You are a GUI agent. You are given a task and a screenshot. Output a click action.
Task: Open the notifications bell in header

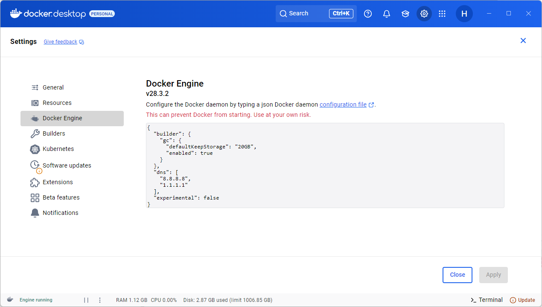click(x=387, y=14)
